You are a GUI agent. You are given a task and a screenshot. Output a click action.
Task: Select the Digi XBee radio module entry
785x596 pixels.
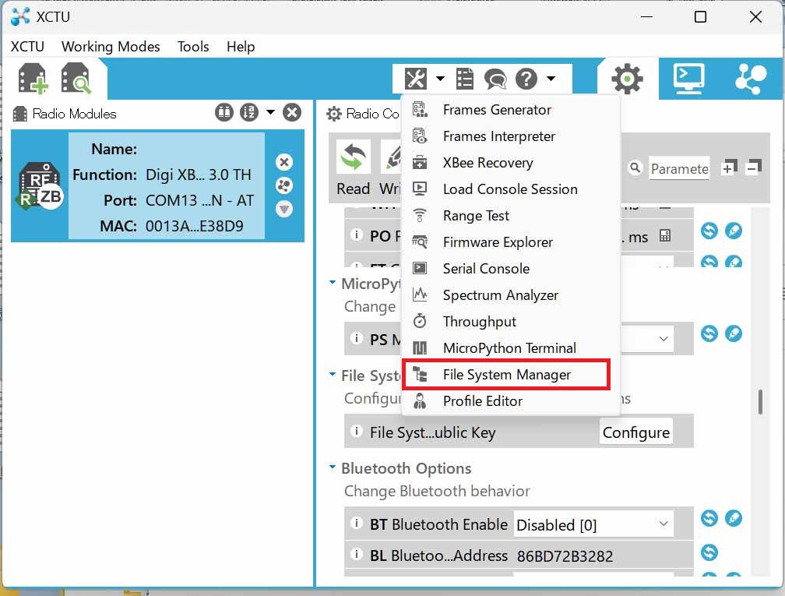click(x=157, y=186)
